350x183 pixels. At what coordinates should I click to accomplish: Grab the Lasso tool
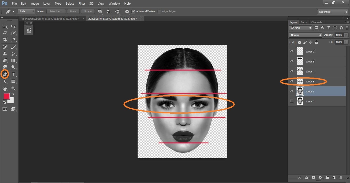[5, 33]
